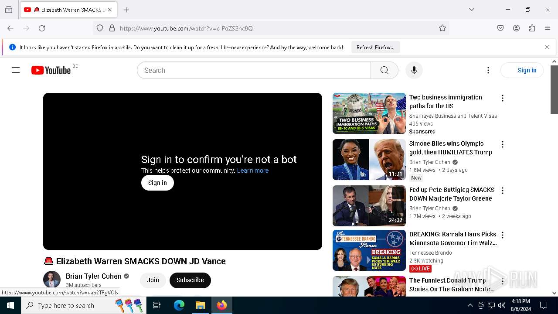The width and height of the screenshot is (558, 314).
Task: Open Simone Biles HUMILIATES Trump title
Action: [x=451, y=148]
